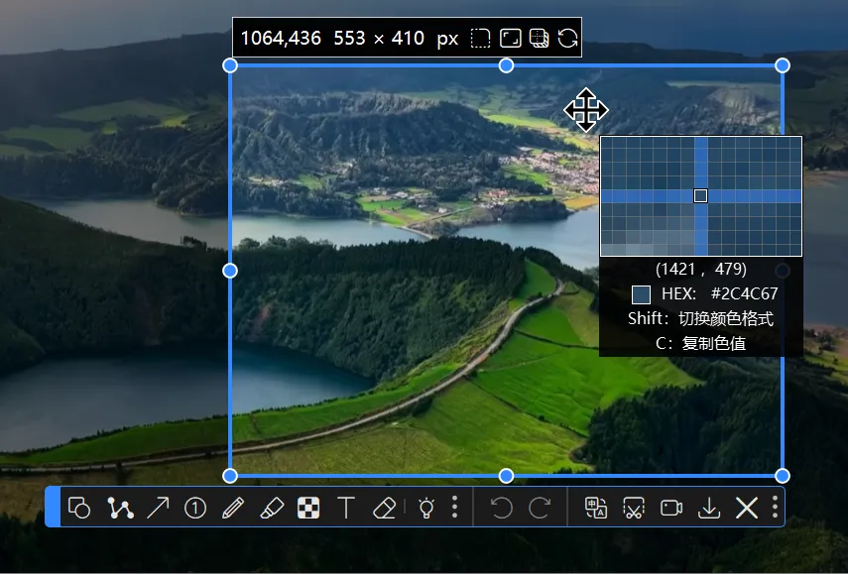Viewport: 848px width, 574px height.
Task: Pick the arrow annotation tool
Action: pos(158,508)
